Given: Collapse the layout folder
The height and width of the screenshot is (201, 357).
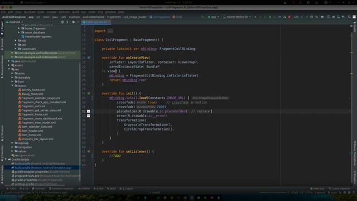Looking at the screenshot, I should [x=12, y=85].
